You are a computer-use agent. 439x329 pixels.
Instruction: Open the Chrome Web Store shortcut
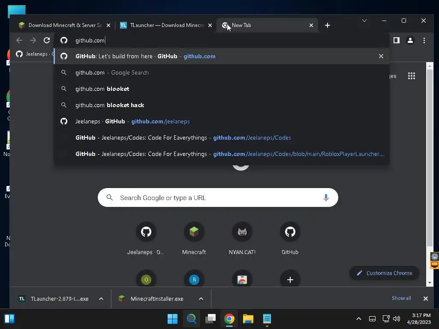point(242,279)
